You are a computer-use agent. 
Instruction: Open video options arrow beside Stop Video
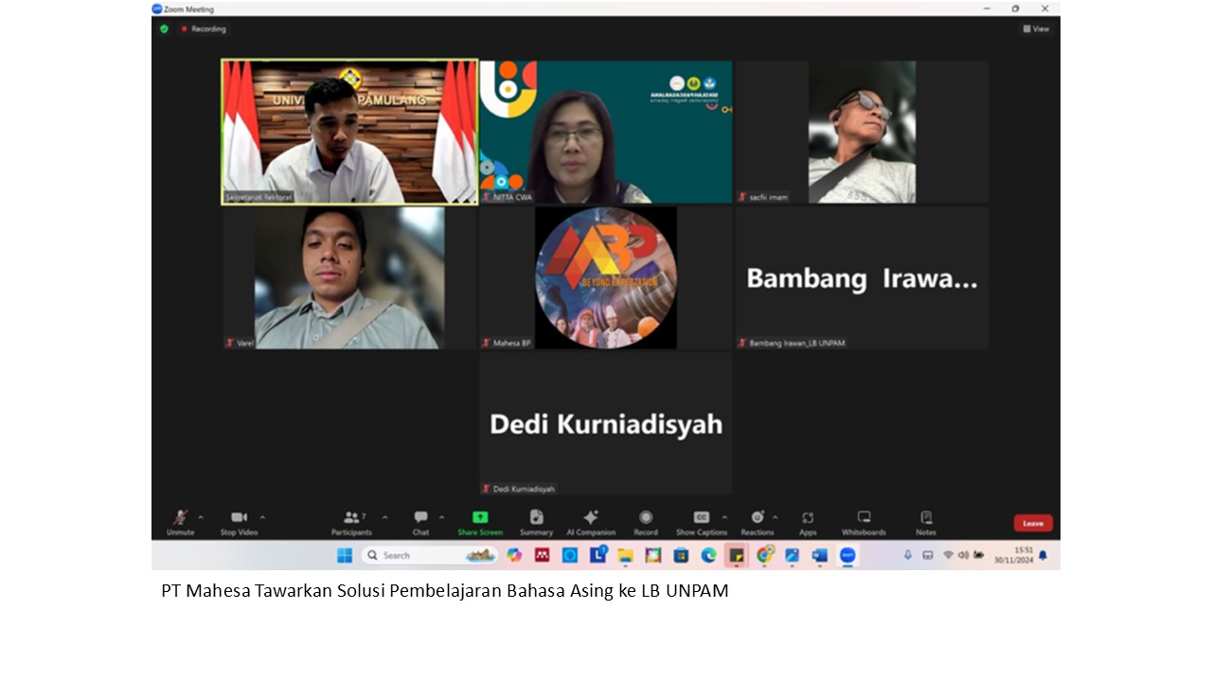(262, 517)
